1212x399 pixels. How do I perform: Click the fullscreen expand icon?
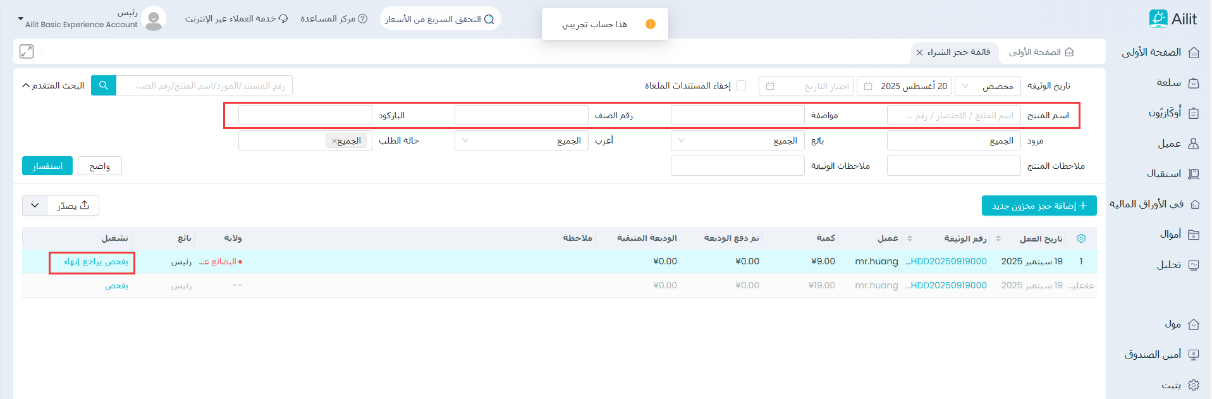point(27,52)
